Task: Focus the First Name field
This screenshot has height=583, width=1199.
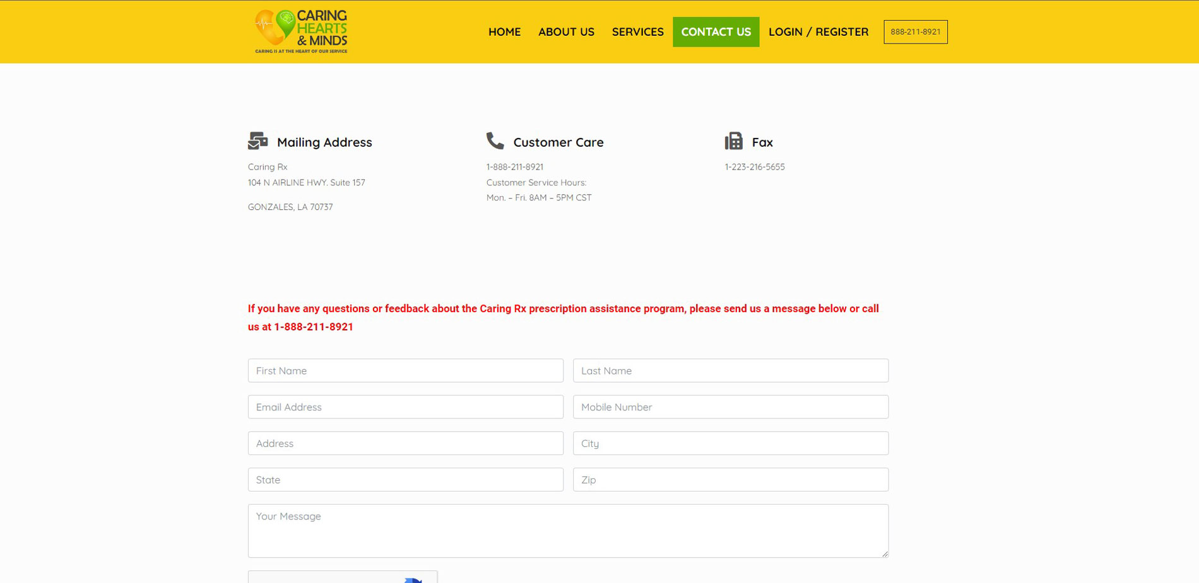Action: [x=405, y=371]
